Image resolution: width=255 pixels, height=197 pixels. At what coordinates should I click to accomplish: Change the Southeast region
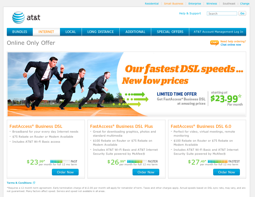click(x=245, y=4)
